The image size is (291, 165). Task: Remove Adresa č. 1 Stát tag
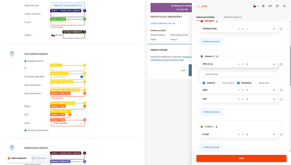pos(85,120)
